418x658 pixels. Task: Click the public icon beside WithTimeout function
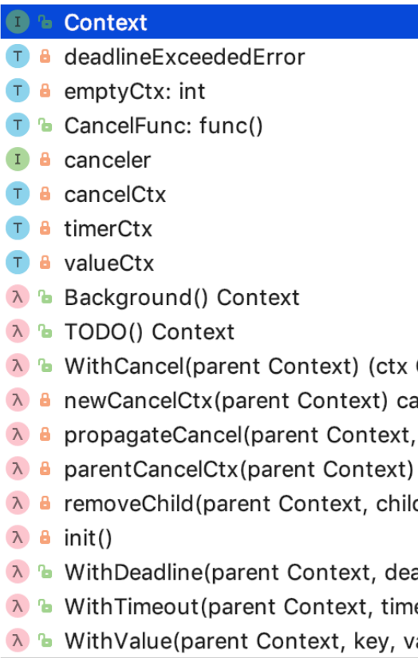pos(45,606)
